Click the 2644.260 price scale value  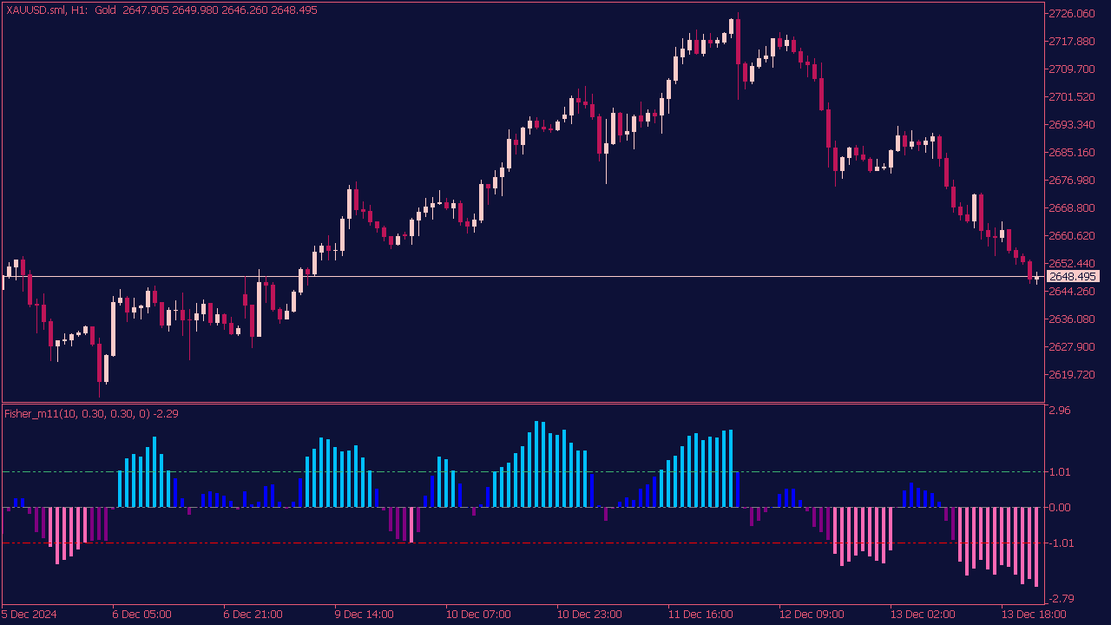tap(1074, 292)
